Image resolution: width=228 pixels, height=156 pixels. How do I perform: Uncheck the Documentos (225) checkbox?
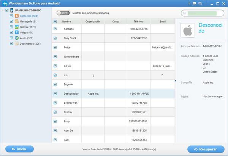[x=11, y=44]
